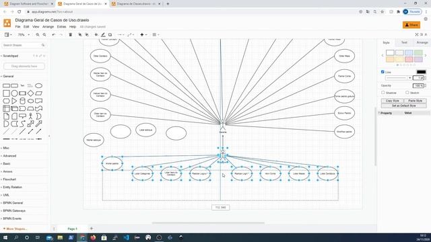The image size is (431, 242).
Task: Send selection to front icon
Action: (80, 35)
